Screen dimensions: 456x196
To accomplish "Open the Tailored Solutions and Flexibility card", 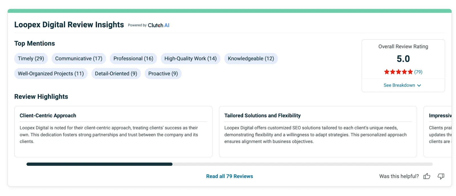I will click(x=318, y=132).
